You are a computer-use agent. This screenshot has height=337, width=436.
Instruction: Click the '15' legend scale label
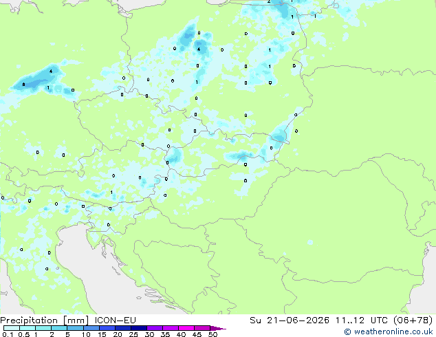(102, 334)
